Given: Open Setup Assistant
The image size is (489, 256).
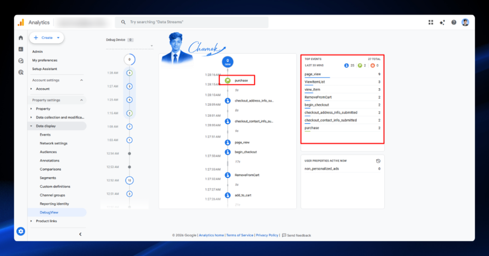Looking at the screenshot, I should point(44,69).
